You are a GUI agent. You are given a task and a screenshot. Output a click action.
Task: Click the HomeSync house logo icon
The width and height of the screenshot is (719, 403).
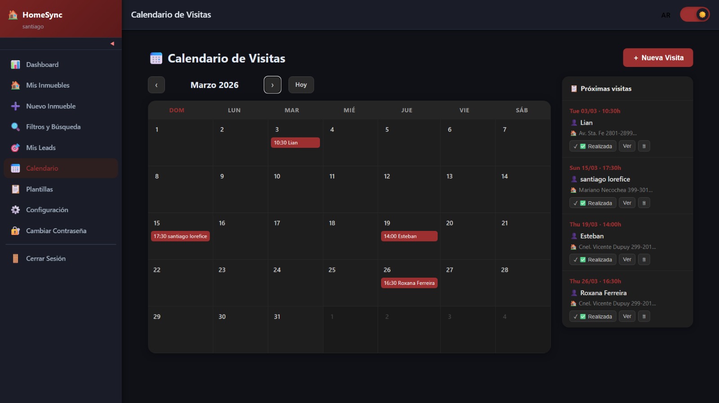(x=13, y=15)
